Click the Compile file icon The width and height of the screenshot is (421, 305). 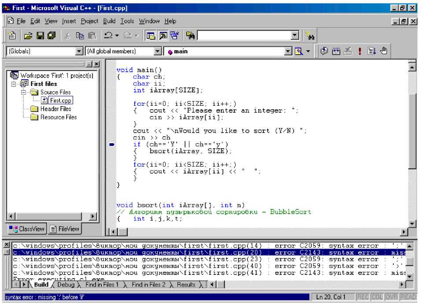click(325, 51)
